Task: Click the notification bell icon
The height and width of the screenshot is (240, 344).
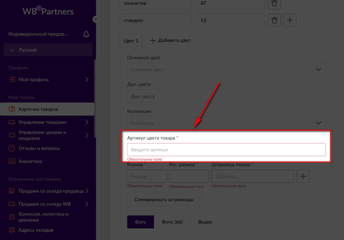Action: click(86, 34)
